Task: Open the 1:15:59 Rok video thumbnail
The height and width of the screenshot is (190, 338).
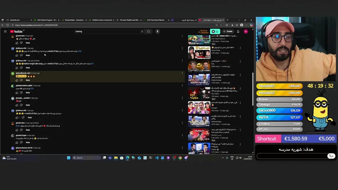Action: pyautogui.click(x=199, y=66)
